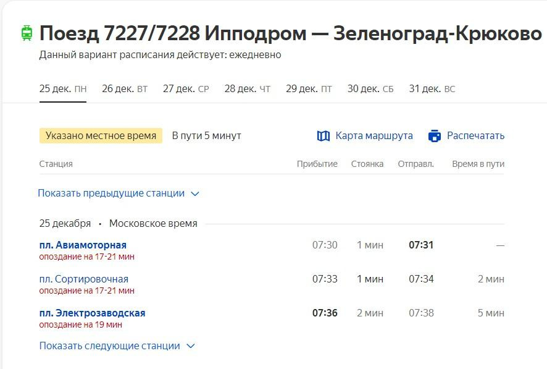Click the printer icon
This screenshot has height=369, width=547.
point(435,136)
